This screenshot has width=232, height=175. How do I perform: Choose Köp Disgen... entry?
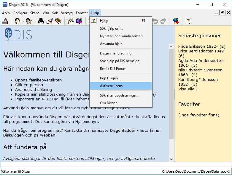[x=121, y=78]
